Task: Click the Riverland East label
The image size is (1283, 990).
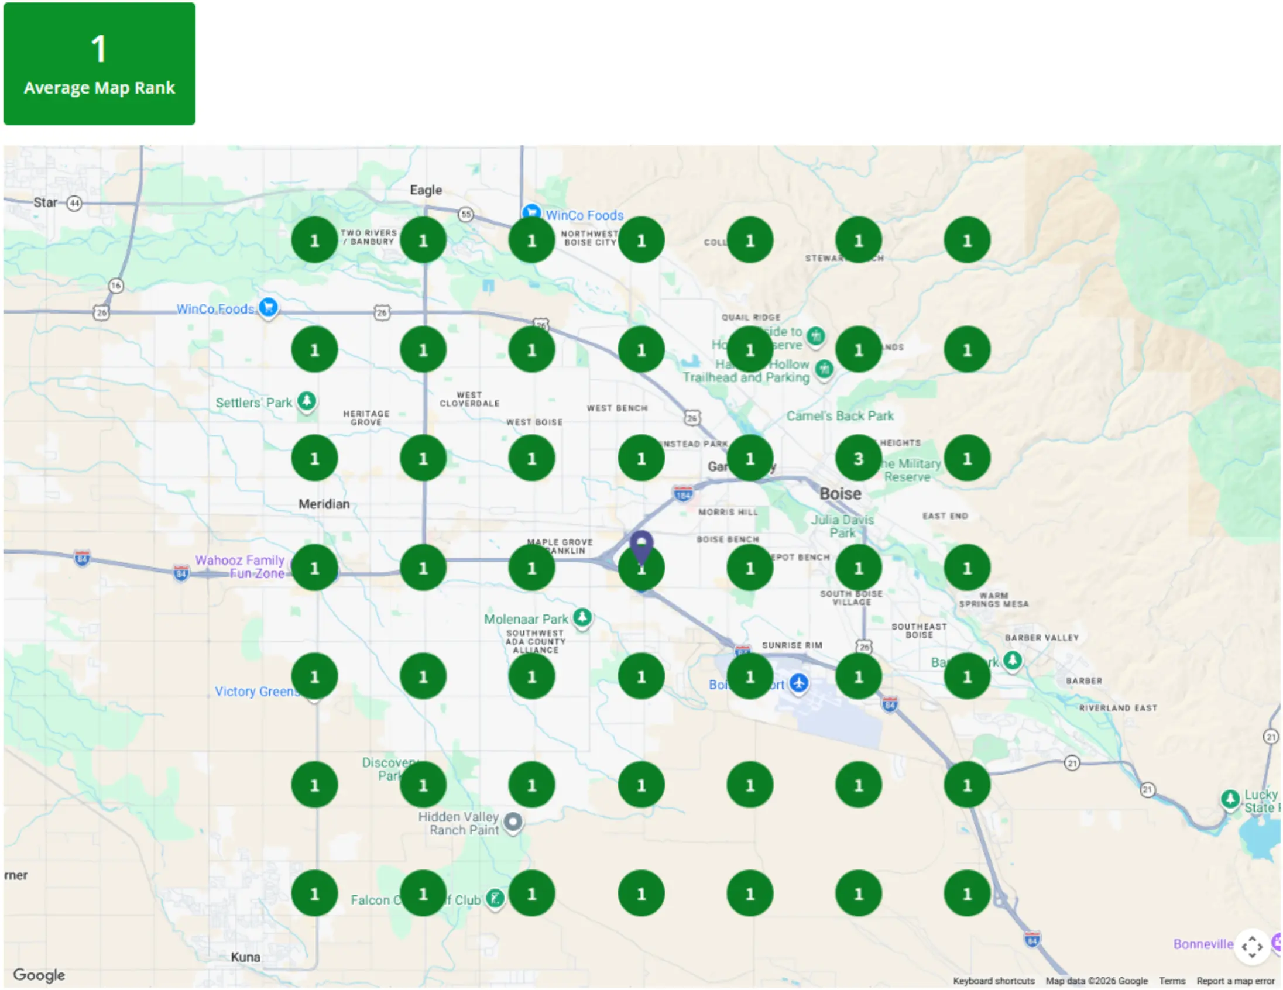Action: coord(1118,708)
